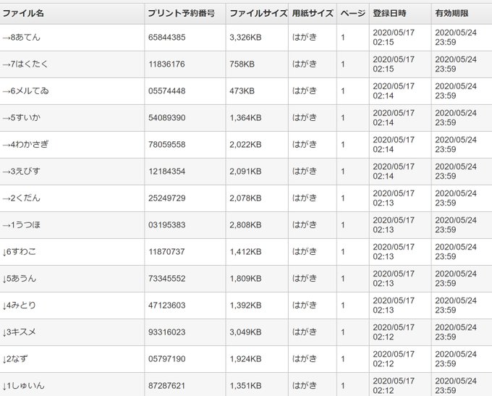Viewport: 492px width, 396px height.
Task: Click file size 758KB
Action: click(242, 64)
